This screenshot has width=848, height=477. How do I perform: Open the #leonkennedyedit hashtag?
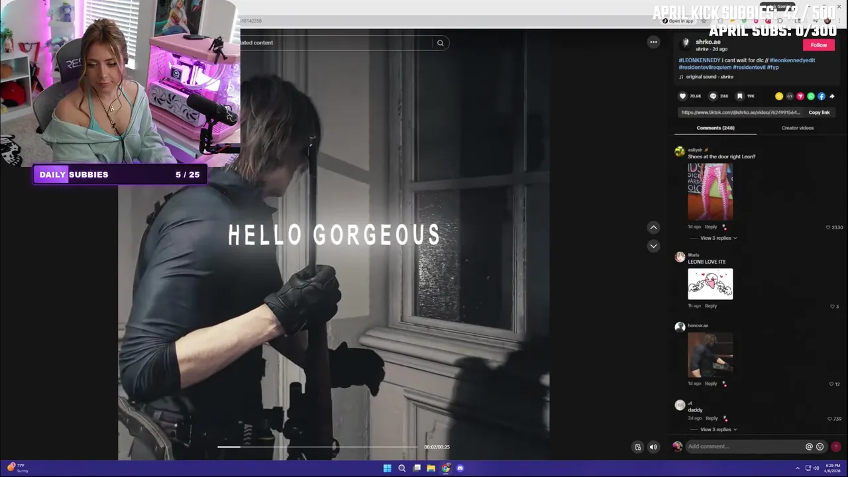pyautogui.click(x=792, y=60)
